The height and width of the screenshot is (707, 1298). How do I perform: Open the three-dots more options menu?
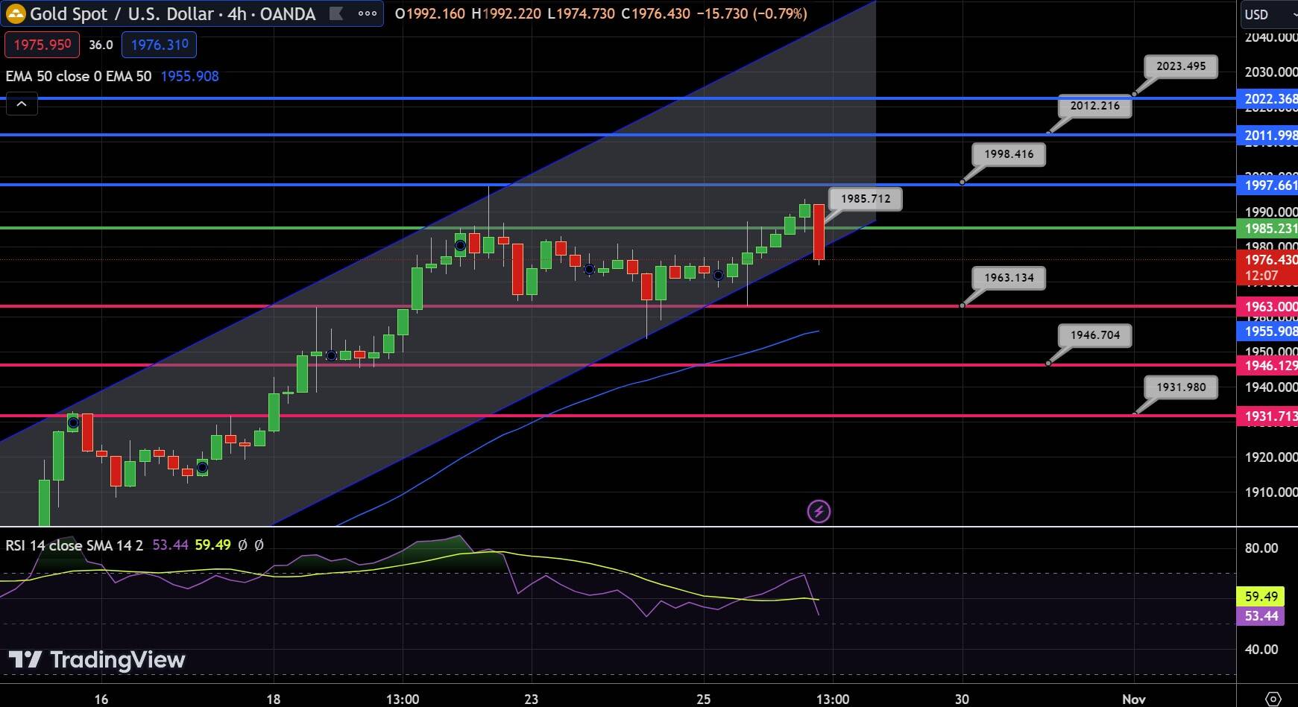tap(368, 13)
